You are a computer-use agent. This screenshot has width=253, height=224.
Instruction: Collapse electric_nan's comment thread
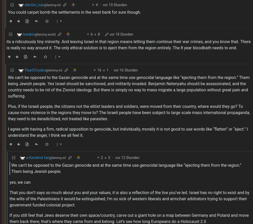[12, 5]
